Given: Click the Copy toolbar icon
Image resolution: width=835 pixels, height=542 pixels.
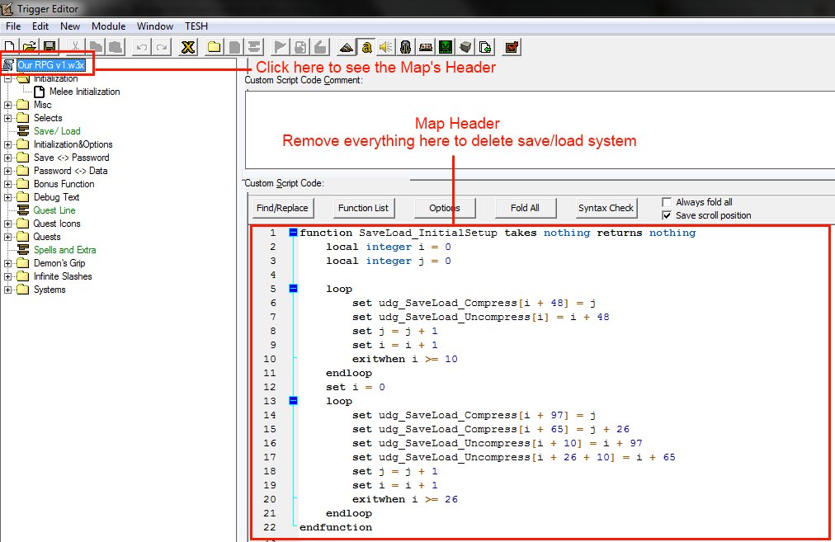Looking at the screenshot, I should pos(96,47).
